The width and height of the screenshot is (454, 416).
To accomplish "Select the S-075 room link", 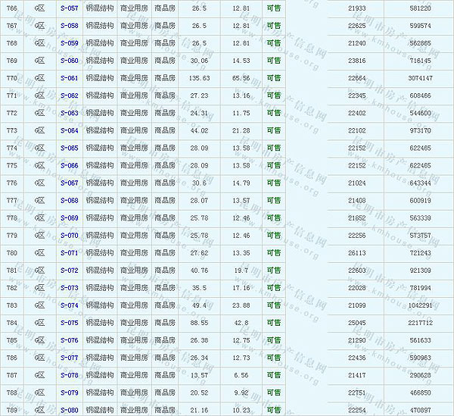I will pos(69,323).
